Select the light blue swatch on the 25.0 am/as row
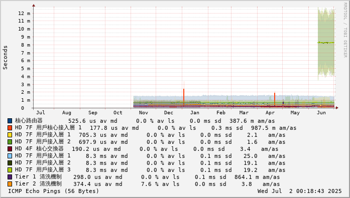 (10, 156)
